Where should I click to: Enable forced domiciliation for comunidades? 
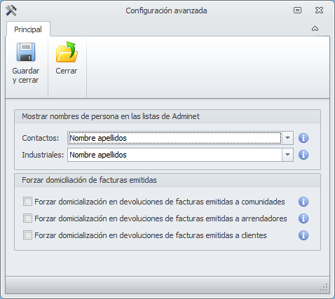27,202
